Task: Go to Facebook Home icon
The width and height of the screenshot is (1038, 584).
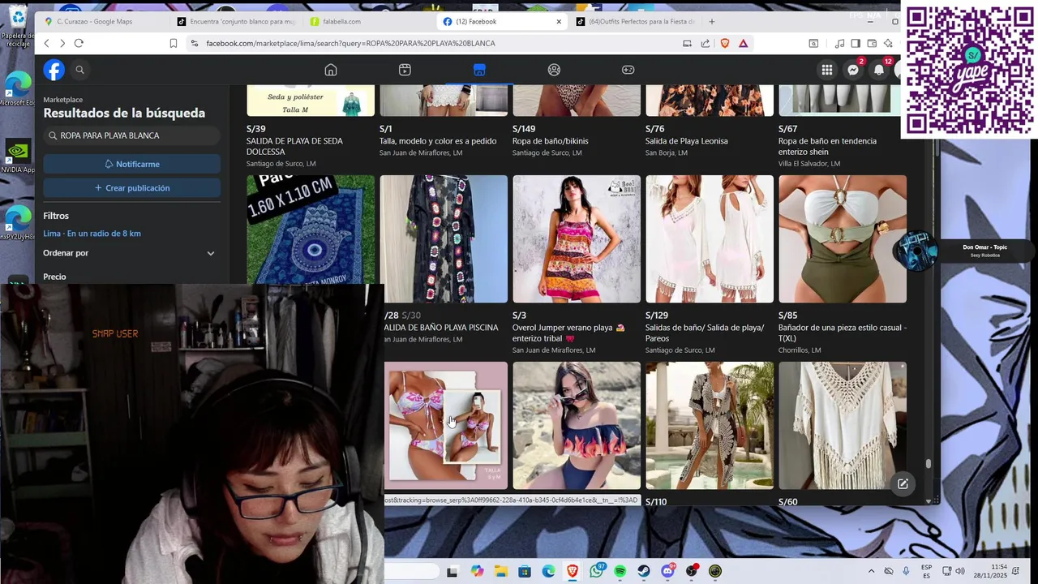Action: pyautogui.click(x=331, y=70)
